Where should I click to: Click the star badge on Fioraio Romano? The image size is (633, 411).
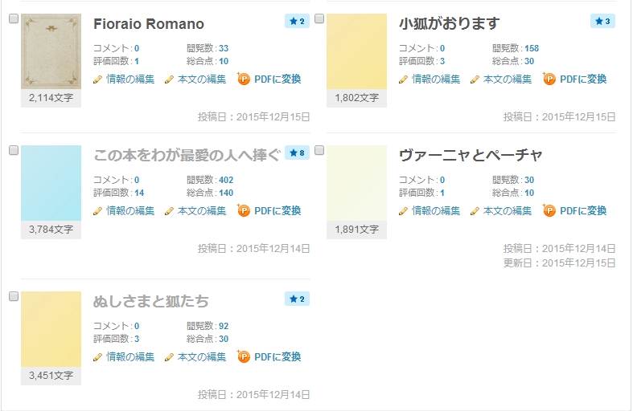297,21
